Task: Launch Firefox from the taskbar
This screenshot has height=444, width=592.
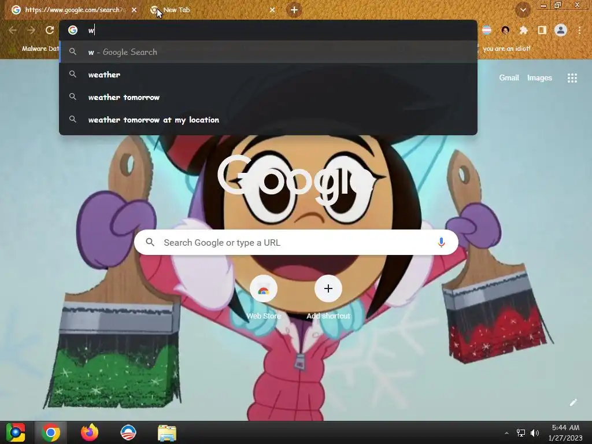Action: coord(90,432)
